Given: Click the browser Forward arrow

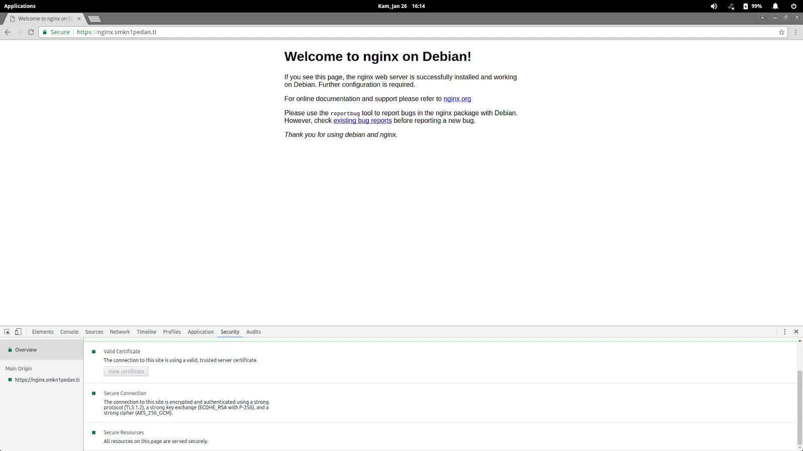Looking at the screenshot, I should 19,32.
